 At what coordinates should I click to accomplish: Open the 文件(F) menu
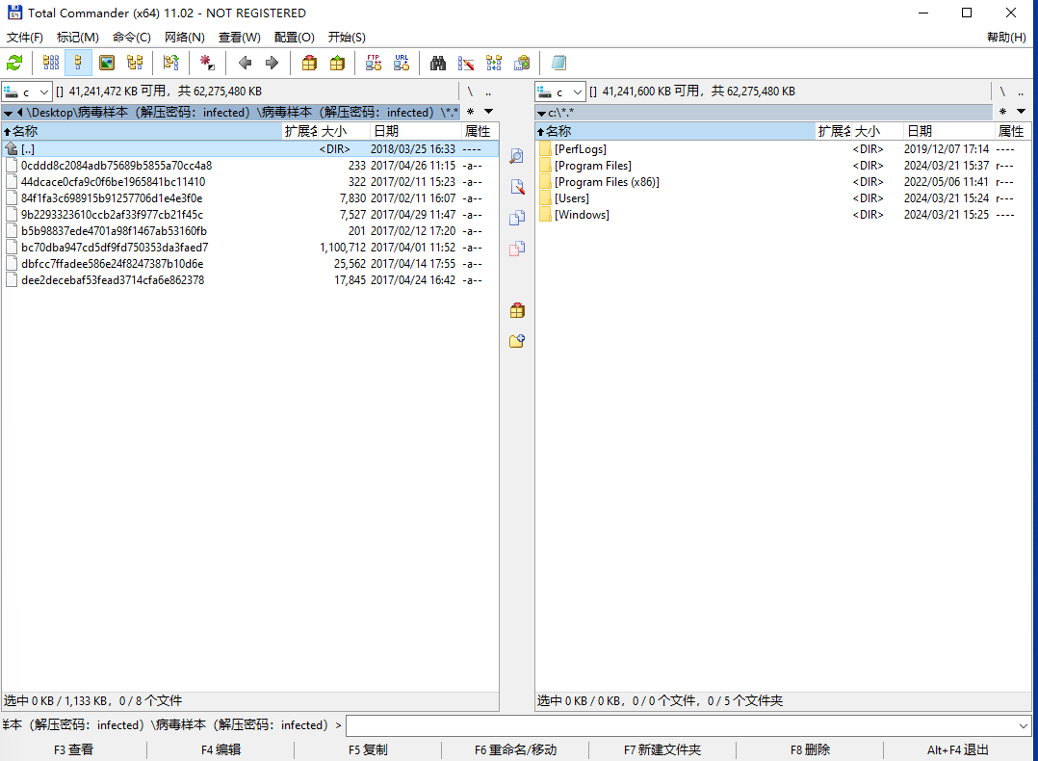coord(25,38)
